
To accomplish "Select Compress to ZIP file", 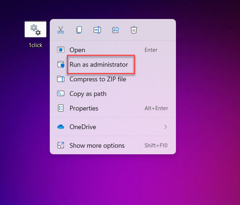I will pos(98,79).
